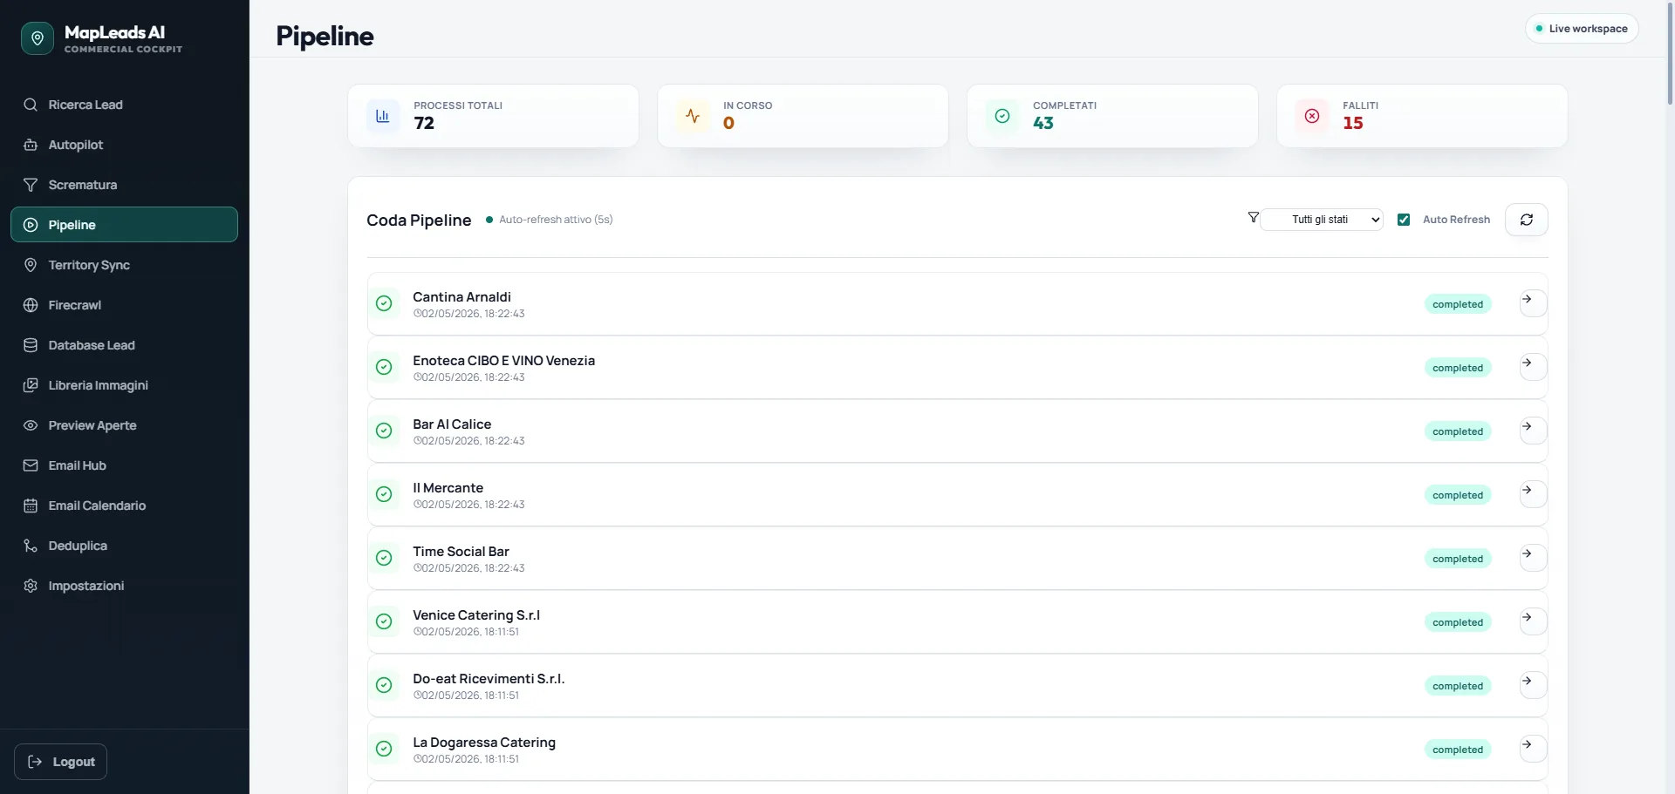The height and width of the screenshot is (794, 1675).
Task: Click the Impostazioni gear icon
Action: click(x=31, y=586)
